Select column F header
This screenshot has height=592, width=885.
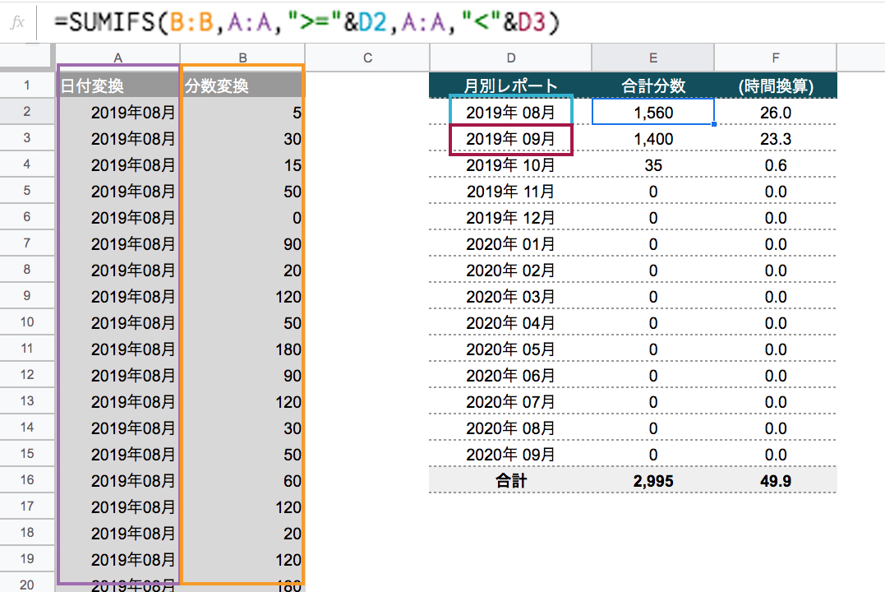(x=776, y=58)
